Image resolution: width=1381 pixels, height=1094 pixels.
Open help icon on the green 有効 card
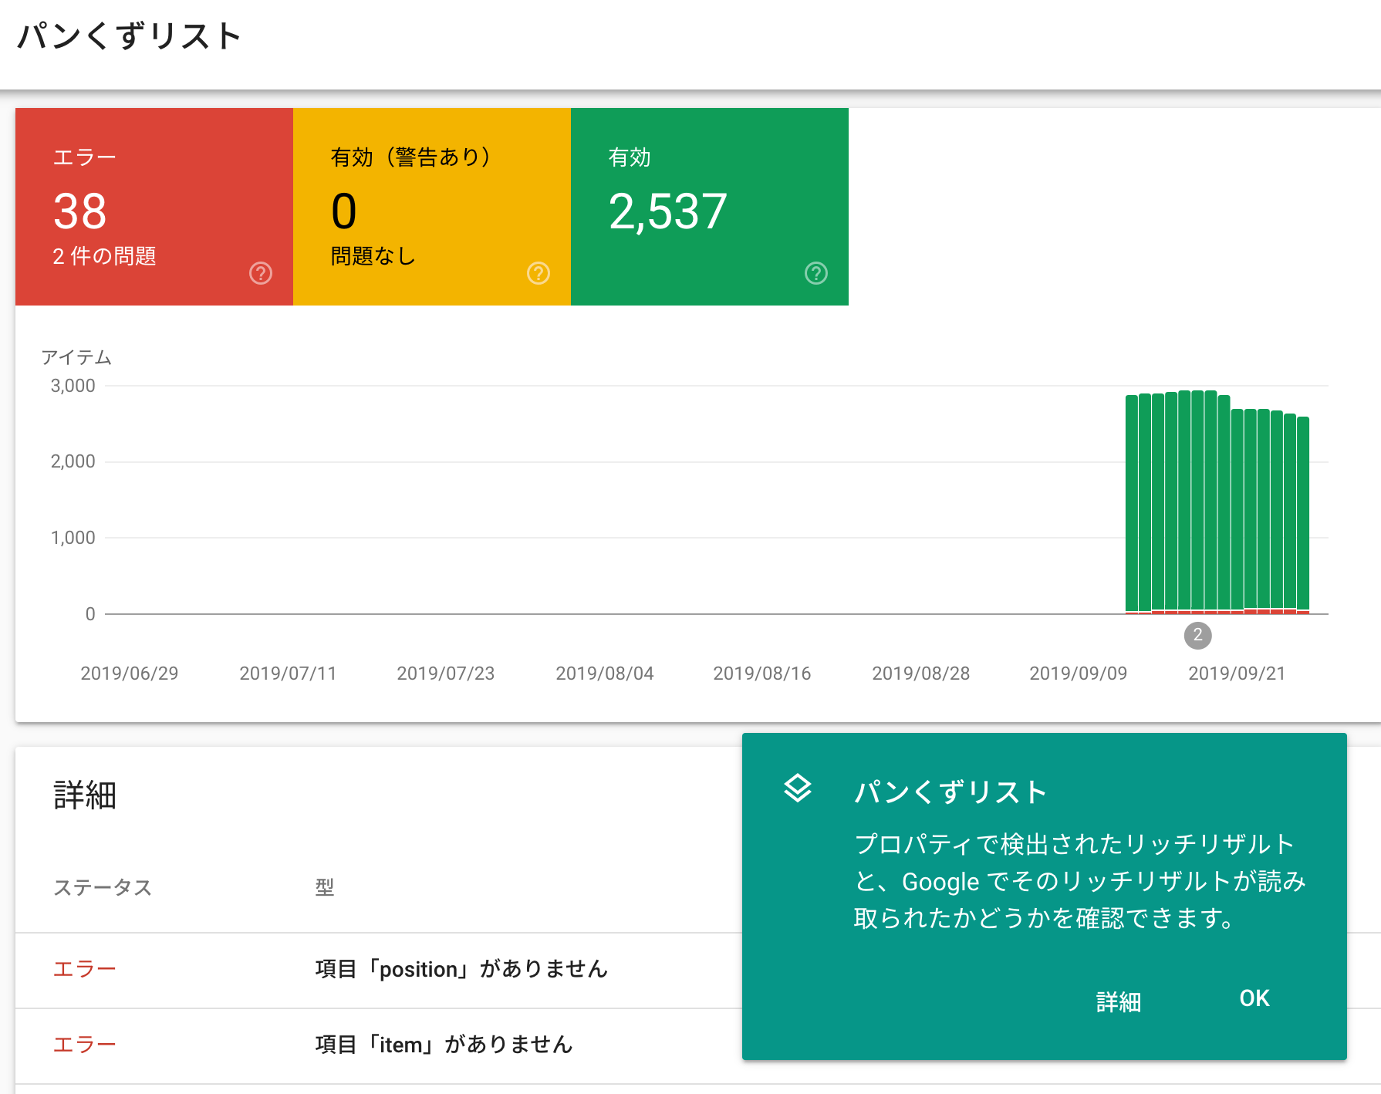click(x=816, y=273)
